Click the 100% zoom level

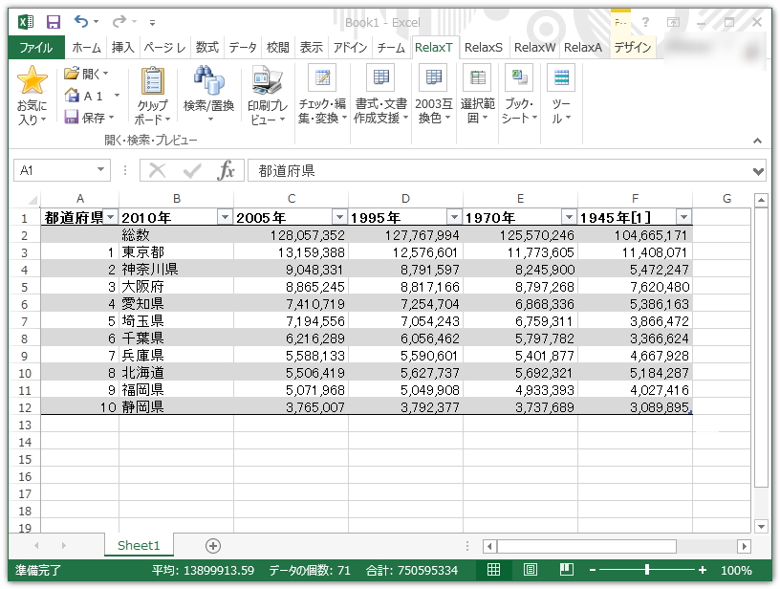click(736, 571)
